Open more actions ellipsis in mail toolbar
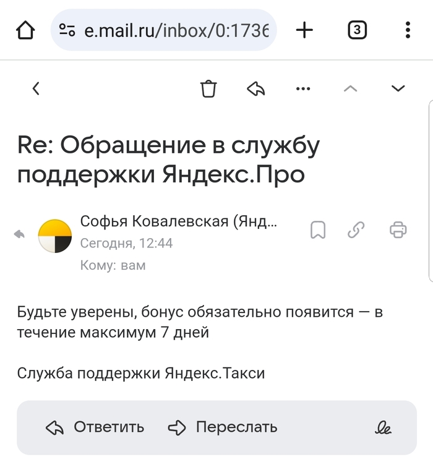 (303, 88)
